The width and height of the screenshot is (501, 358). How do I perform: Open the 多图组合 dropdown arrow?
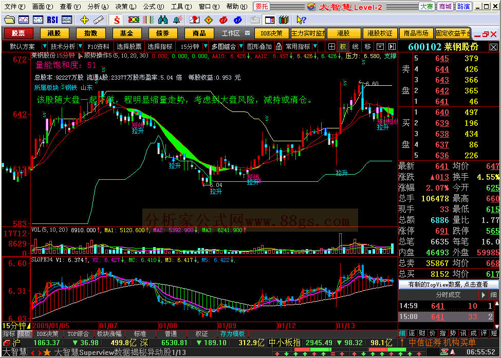(241, 47)
